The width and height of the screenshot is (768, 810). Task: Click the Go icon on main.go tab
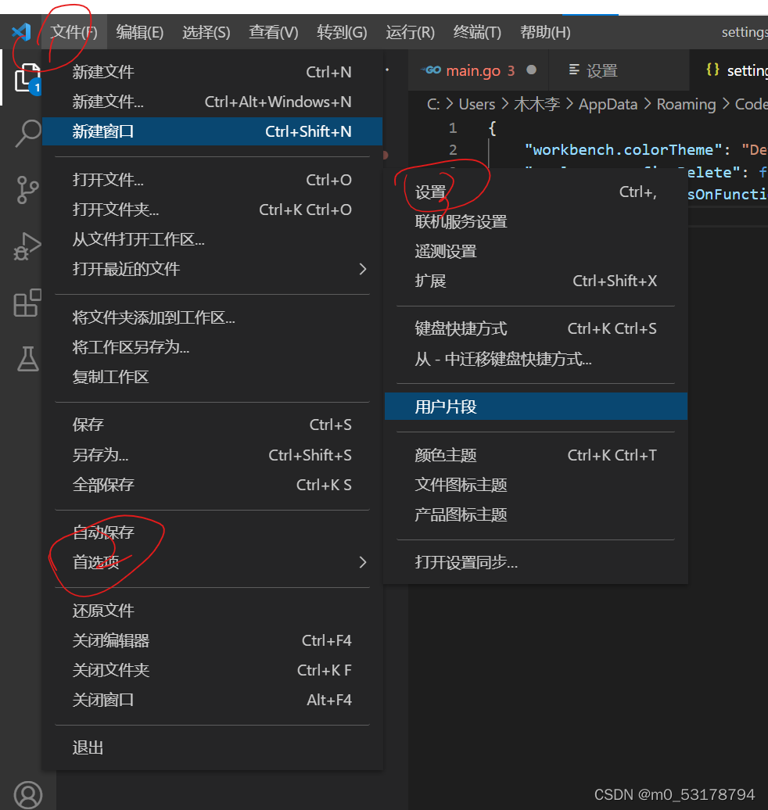(431, 70)
